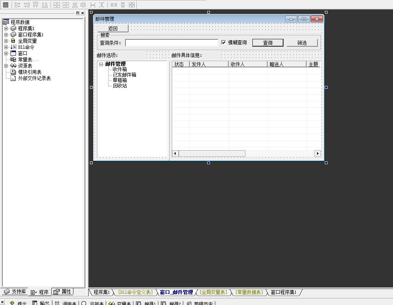Click the 外部文件记录表 icon

tap(13, 78)
